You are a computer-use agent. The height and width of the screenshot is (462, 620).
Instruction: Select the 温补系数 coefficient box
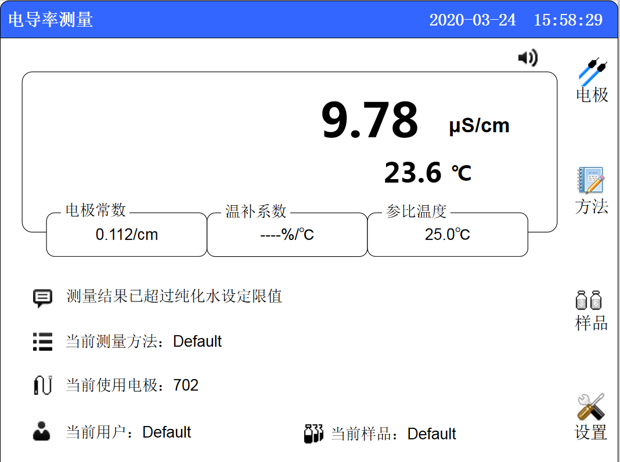(287, 235)
